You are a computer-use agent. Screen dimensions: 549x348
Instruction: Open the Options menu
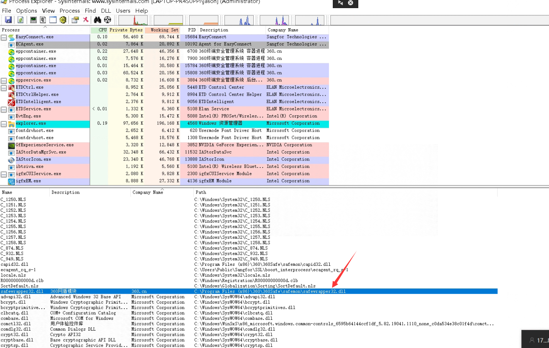coord(26,11)
